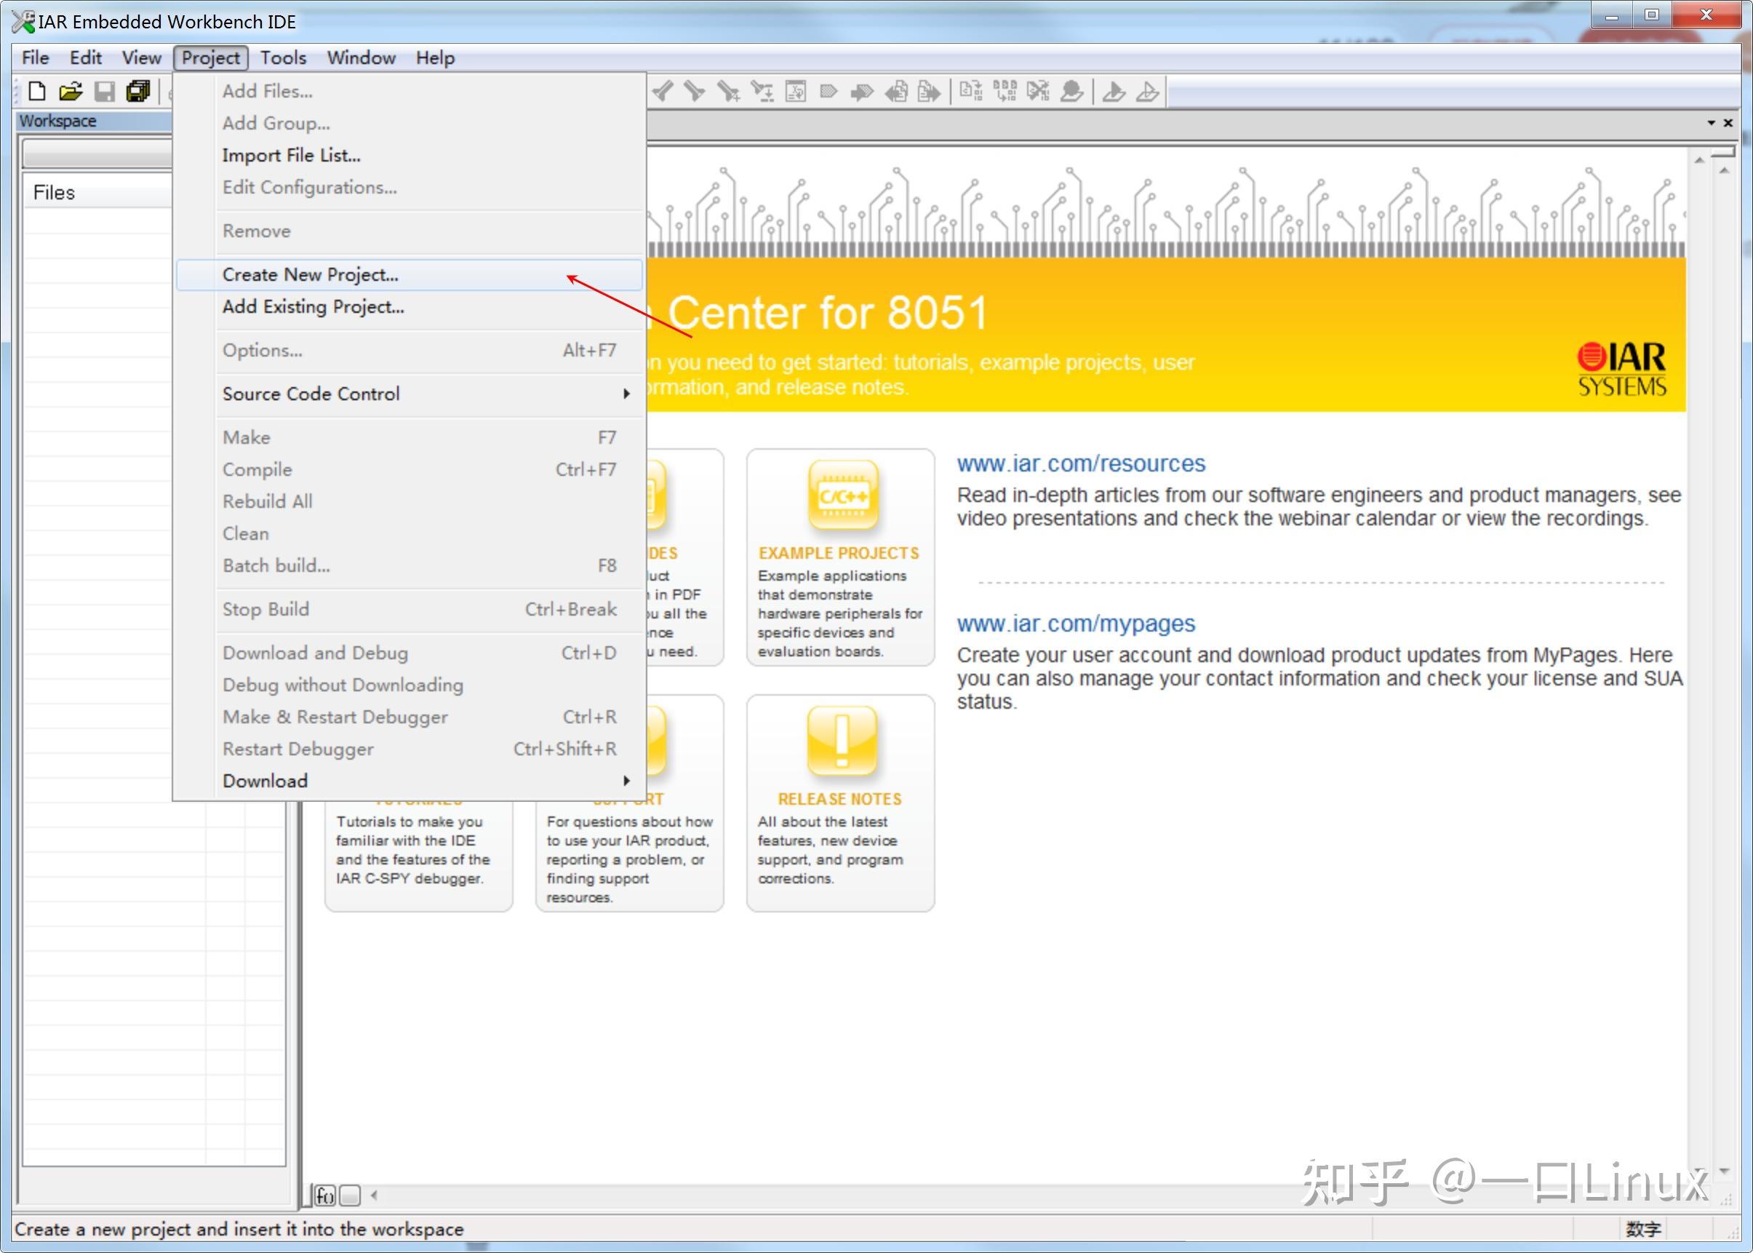Click the RELEASE NOTES exclamation icon
Viewport: 1753px width, 1253px height.
(x=842, y=741)
